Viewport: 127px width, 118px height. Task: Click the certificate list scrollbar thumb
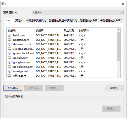(x=118, y=46)
